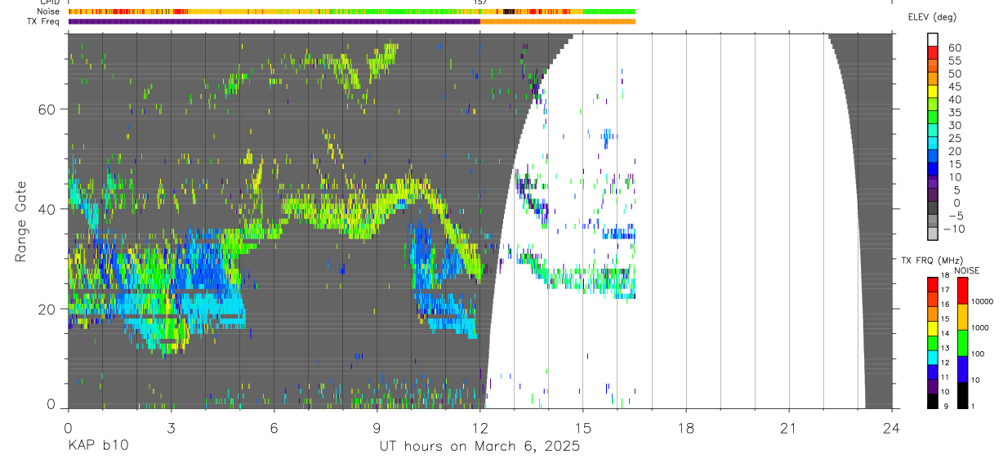Click the '9' tick label on UT hours axis
Screen dimensions: 1003x463
[377, 427]
